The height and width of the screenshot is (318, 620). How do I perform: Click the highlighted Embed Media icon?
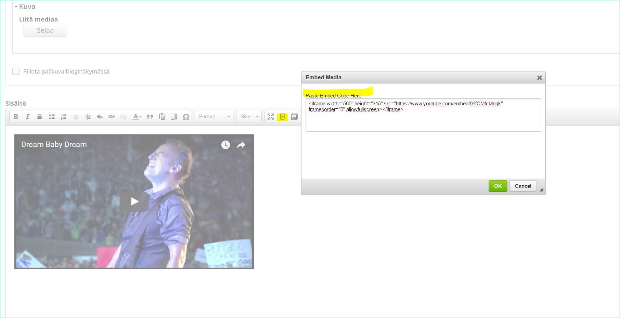click(282, 117)
